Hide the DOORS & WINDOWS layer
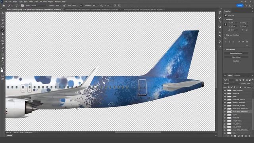Screen dimensions: 254x143 (x=225, y=102)
